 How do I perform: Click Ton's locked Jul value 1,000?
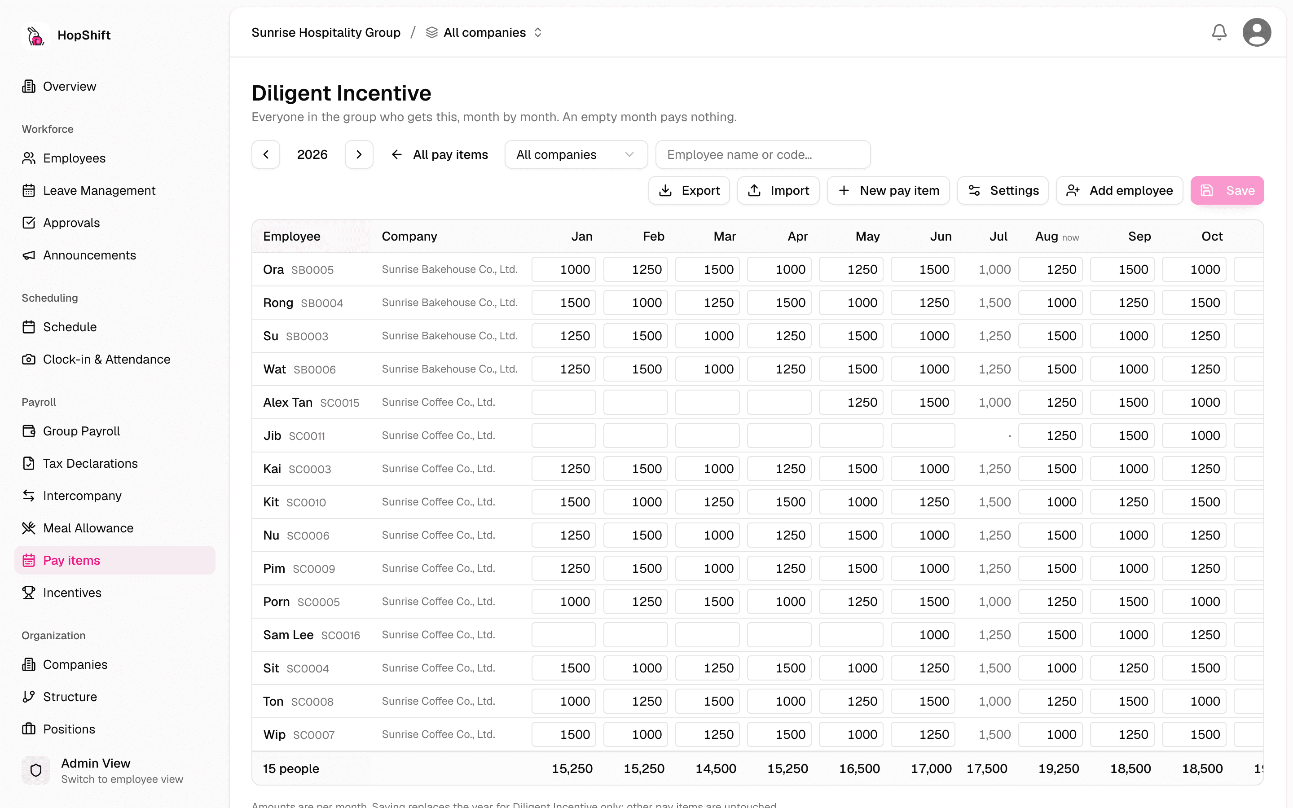point(994,701)
